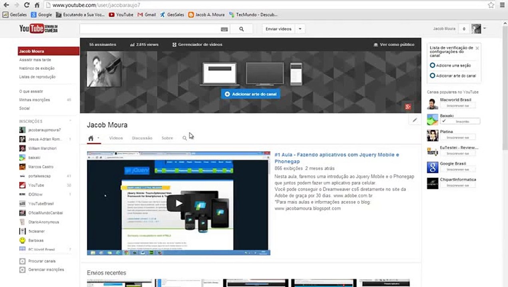The image size is (508, 287).
Task: Expand the home tab dropdown arrow
Action: tap(98, 138)
